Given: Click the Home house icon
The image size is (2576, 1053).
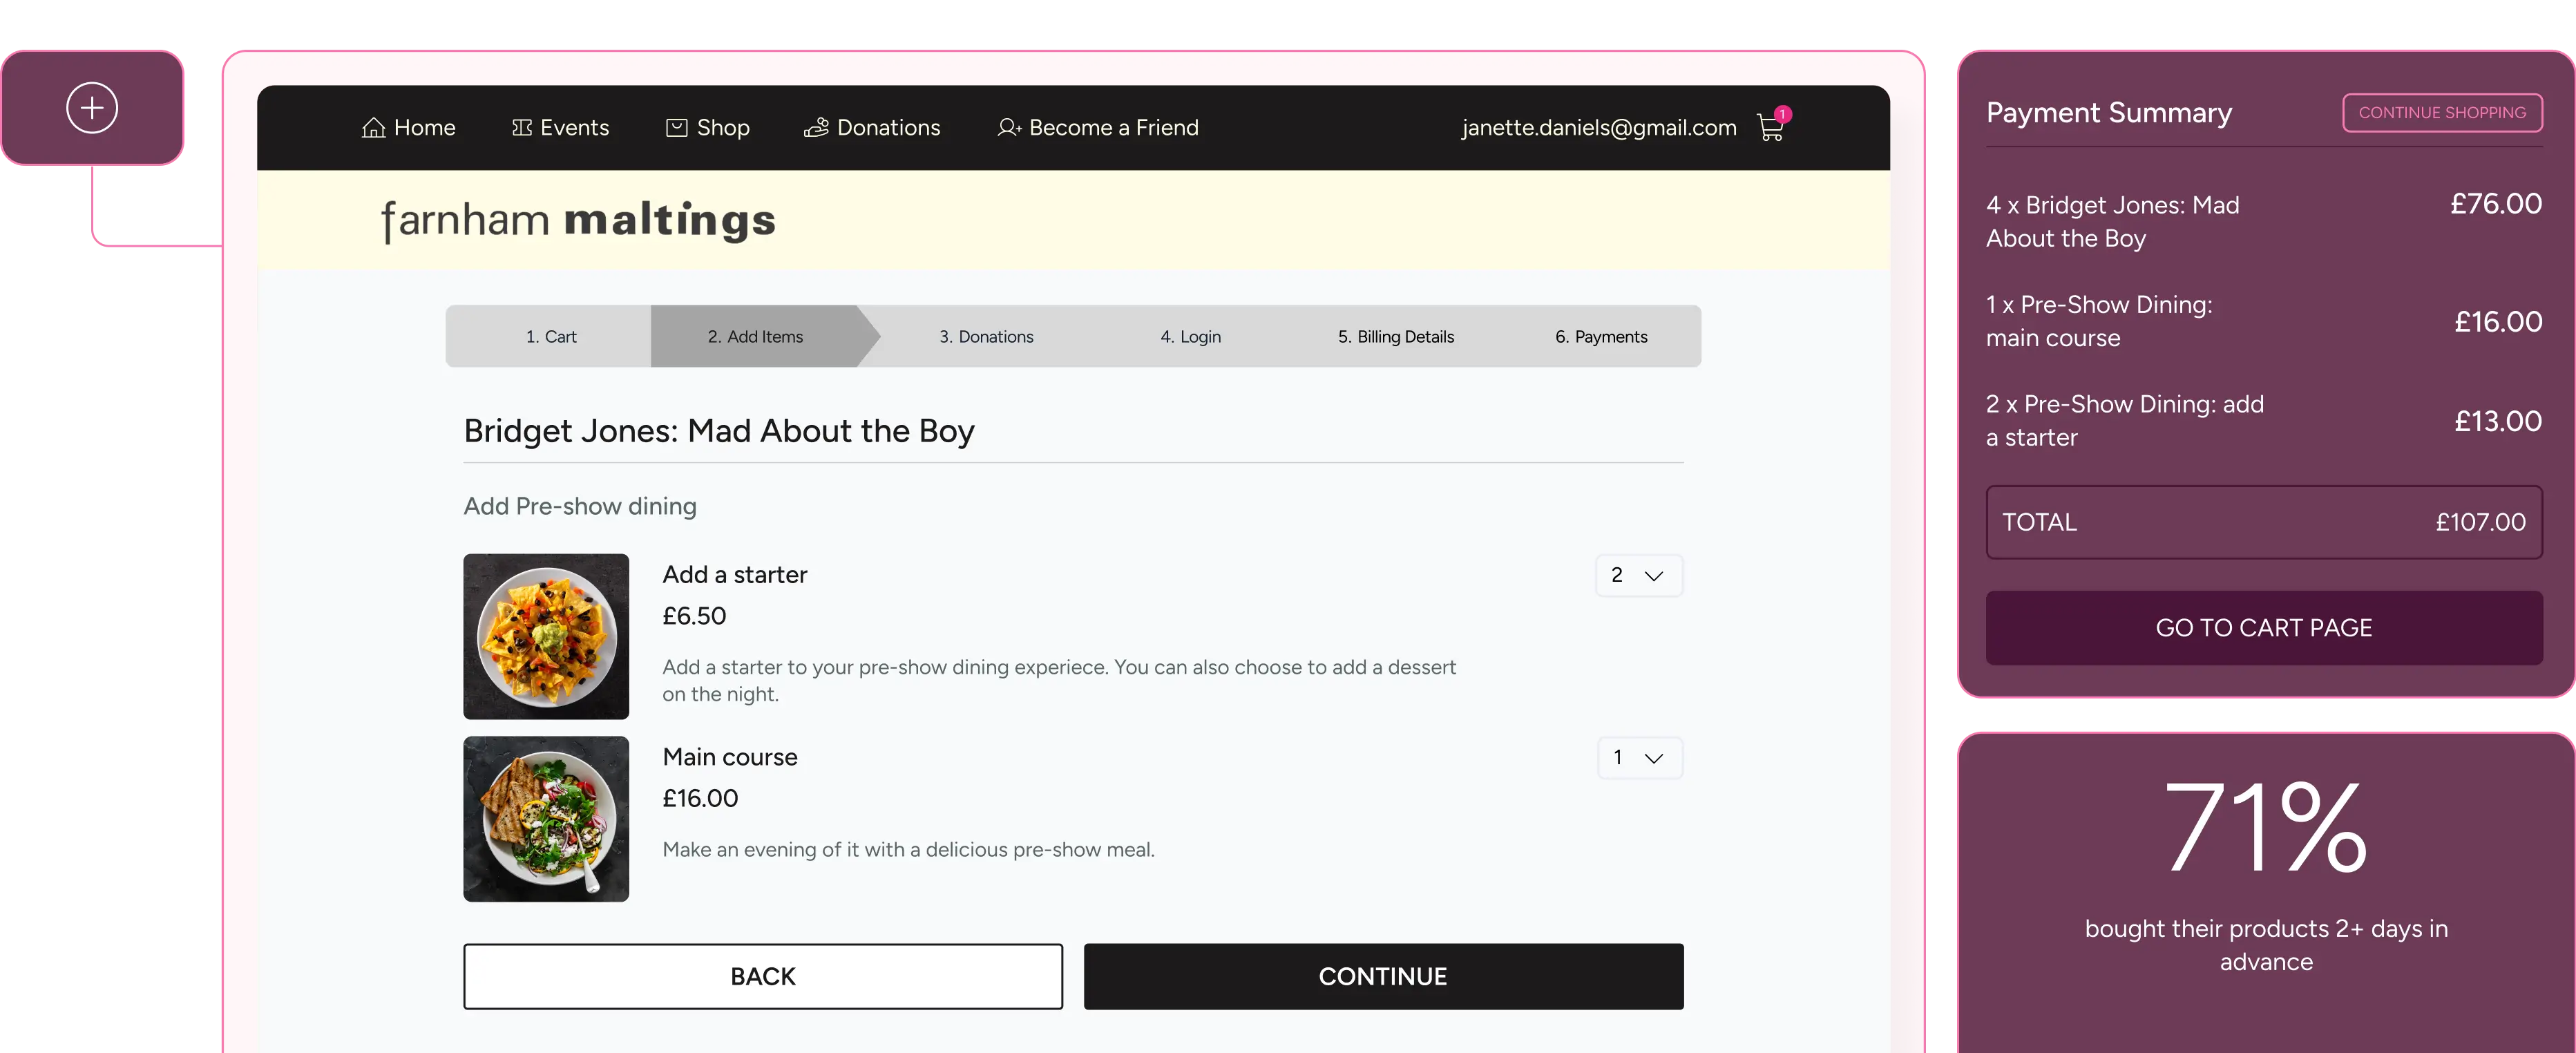Looking at the screenshot, I should click(373, 128).
